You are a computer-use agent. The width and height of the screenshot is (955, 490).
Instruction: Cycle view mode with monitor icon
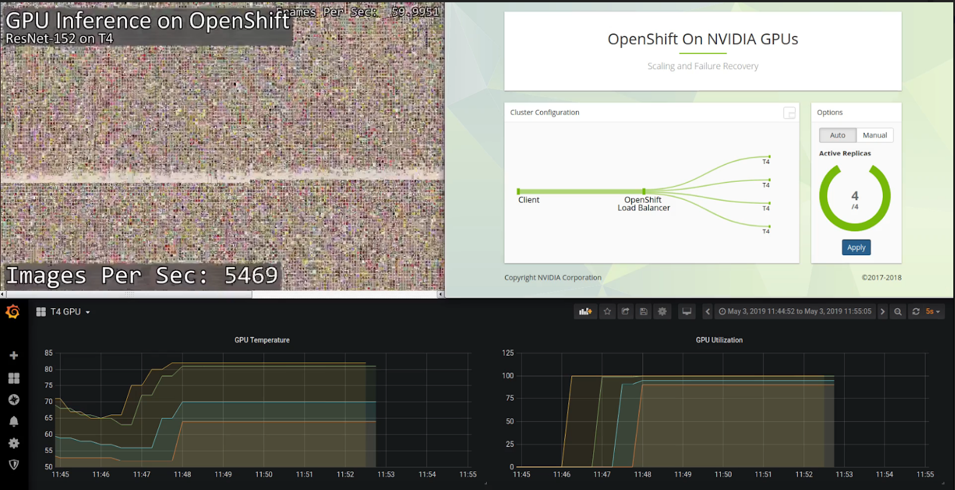click(x=686, y=311)
